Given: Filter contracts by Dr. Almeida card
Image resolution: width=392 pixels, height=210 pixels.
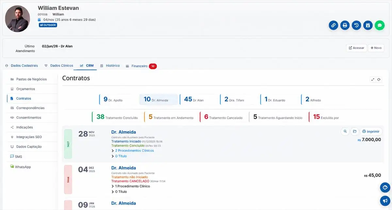Looking at the screenshot, I should tap(158, 99).
